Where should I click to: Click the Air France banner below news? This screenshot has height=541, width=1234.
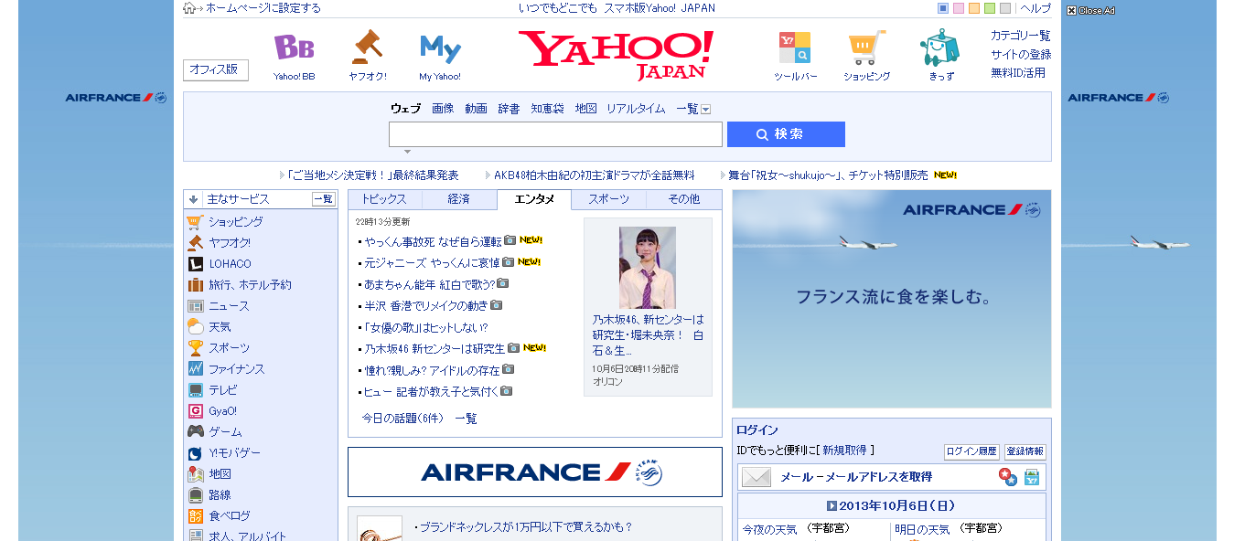click(535, 472)
